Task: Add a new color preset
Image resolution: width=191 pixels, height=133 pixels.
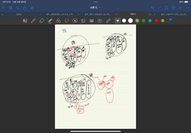Action: point(169,20)
